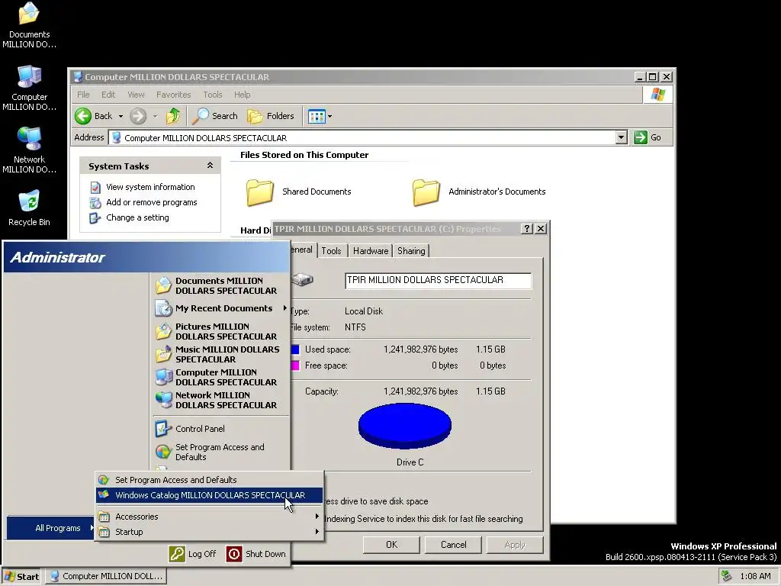Go up one folder level icon
The width and height of the screenshot is (781, 586).
(x=173, y=116)
